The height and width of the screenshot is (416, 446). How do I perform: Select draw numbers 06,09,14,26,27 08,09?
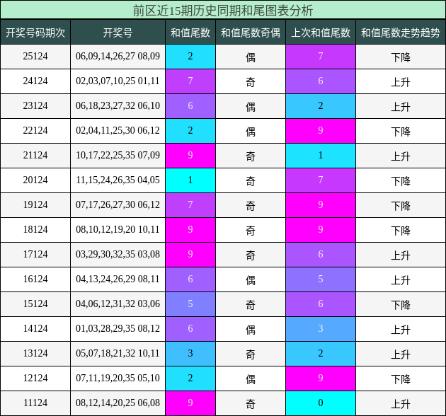click(118, 57)
